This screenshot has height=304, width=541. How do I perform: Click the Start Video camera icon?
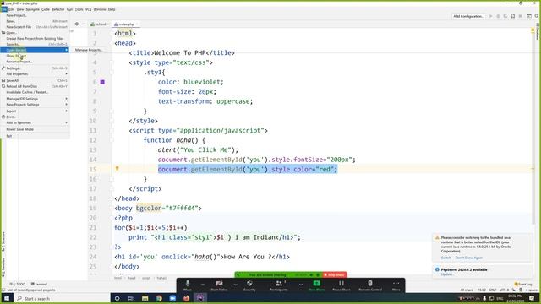pyautogui.click(x=219, y=284)
